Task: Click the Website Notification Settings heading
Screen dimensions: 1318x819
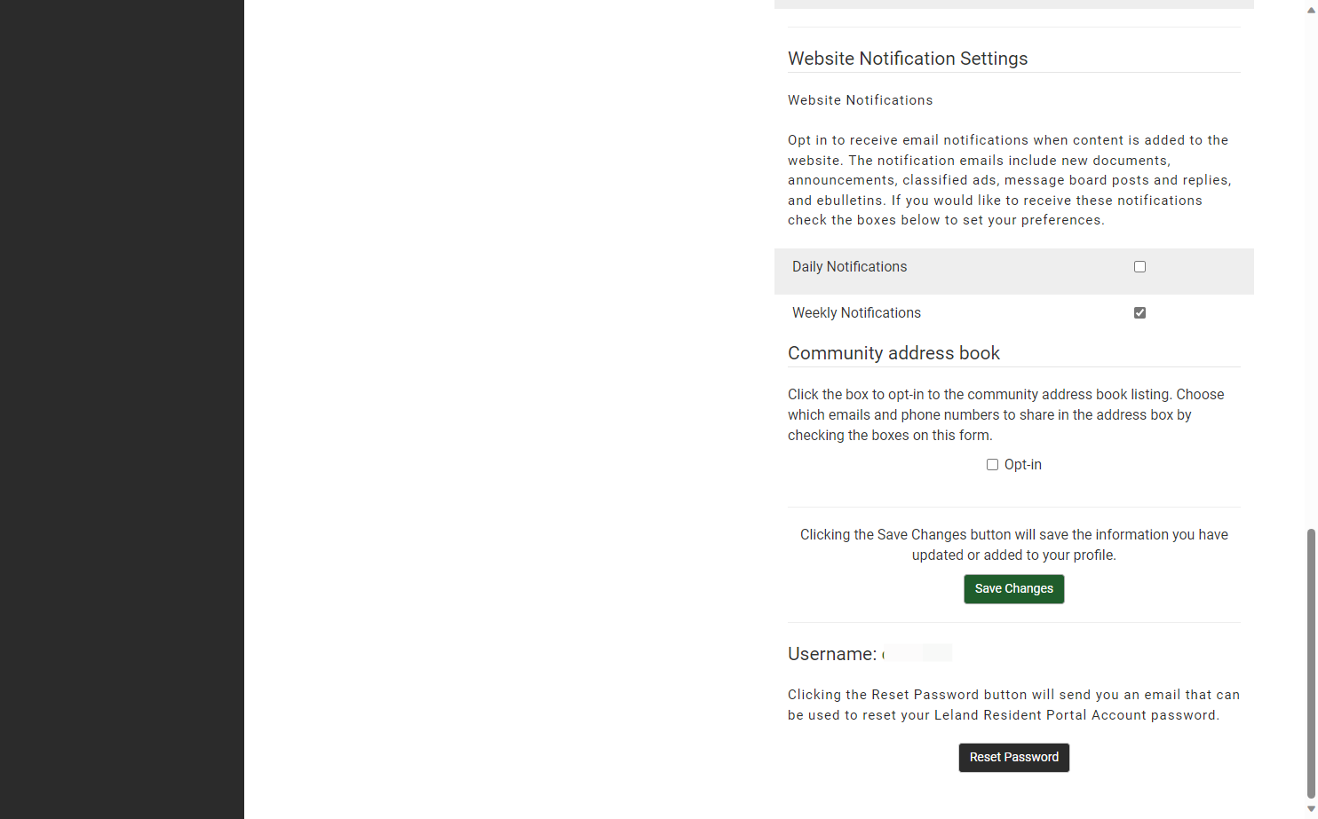Action: tap(908, 59)
